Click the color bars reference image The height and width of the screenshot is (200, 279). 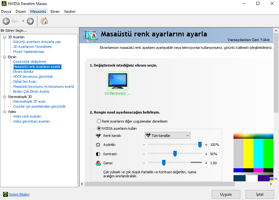pos(253,157)
